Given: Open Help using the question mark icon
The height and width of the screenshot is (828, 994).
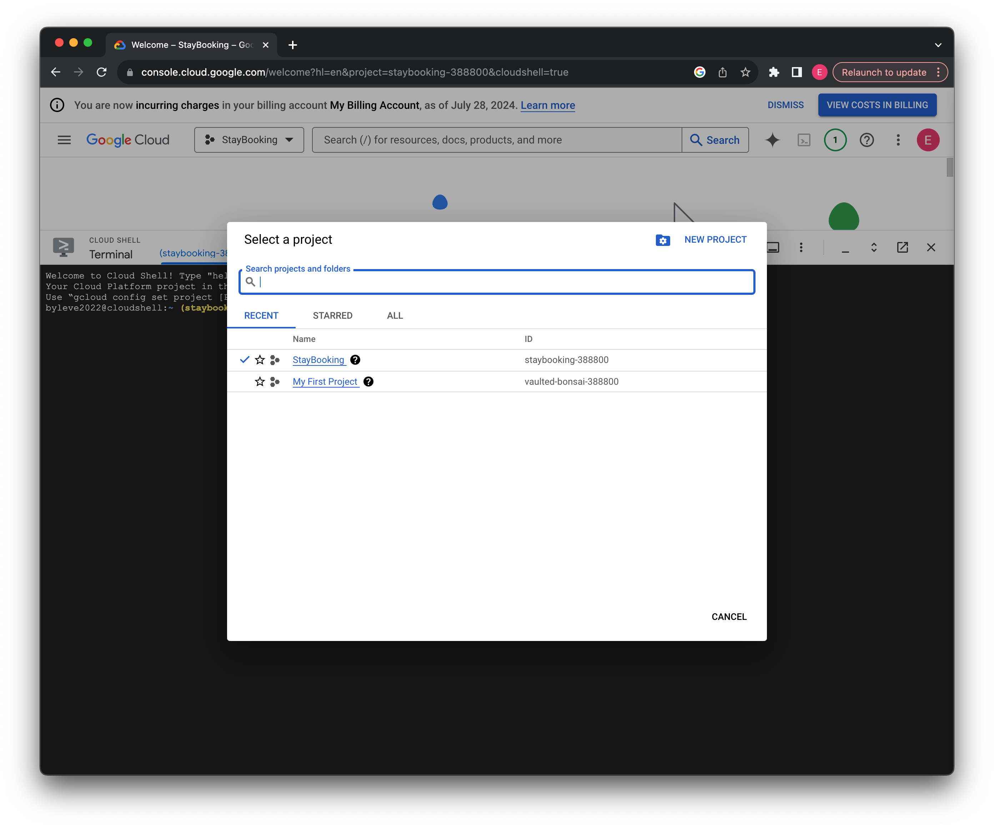Looking at the screenshot, I should click(867, 140).
